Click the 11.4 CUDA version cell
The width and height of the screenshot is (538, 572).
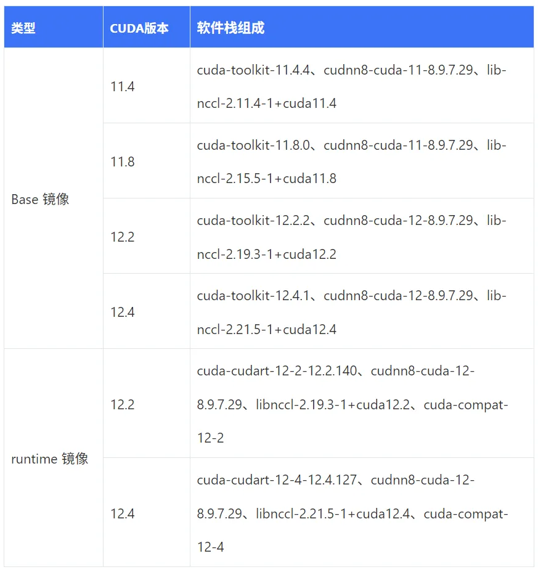(x=147, y=86)
